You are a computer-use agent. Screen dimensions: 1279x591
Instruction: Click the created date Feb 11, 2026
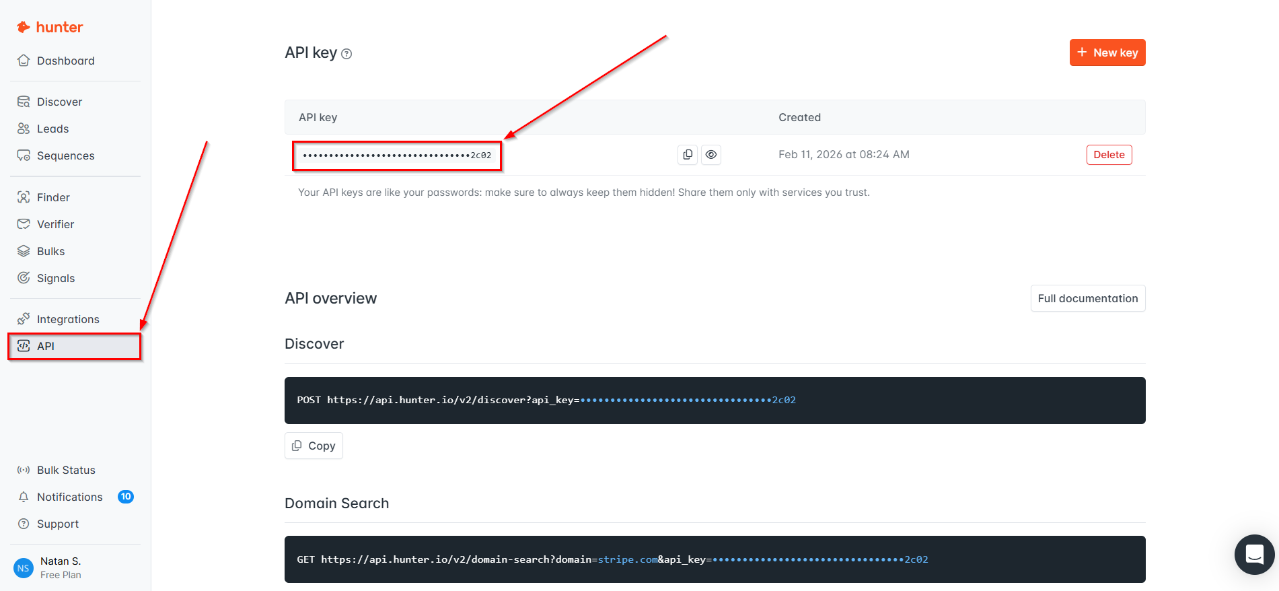click(844, 155)
